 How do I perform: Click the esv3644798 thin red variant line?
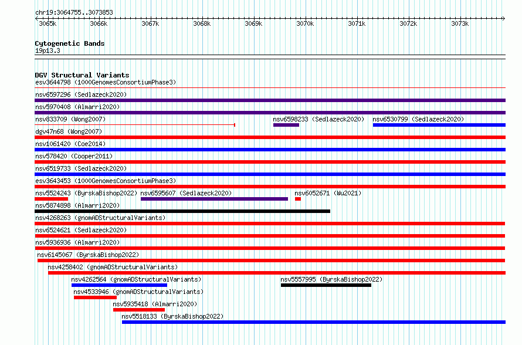270,88
